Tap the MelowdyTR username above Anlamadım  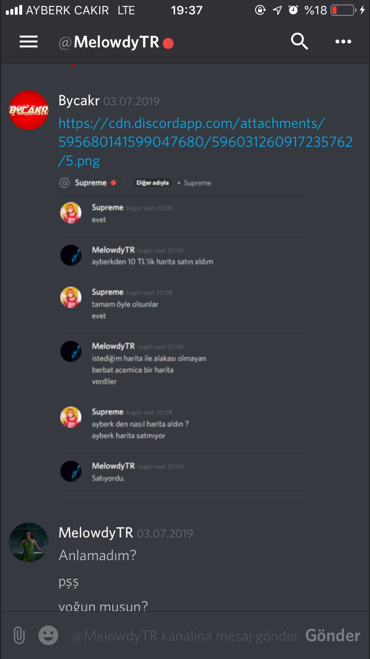click(x=96, y=533)
